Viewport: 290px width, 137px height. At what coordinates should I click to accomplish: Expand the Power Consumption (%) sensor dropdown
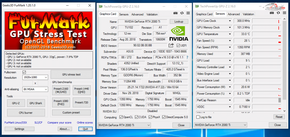(230, 94)
